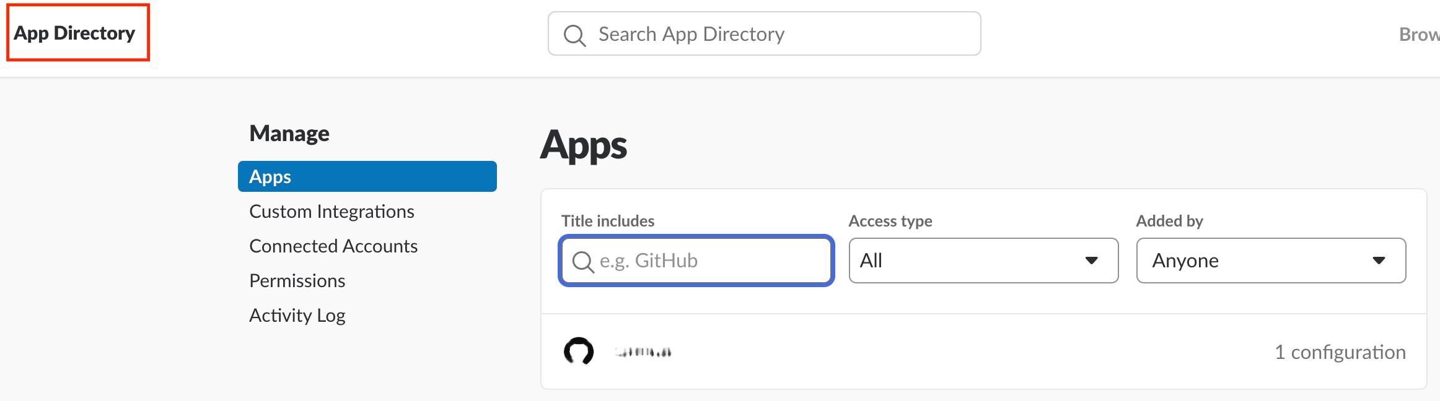Open Custom Integrations in the sidebar
This screenshot has height=401, width=1440.
click(331, 212)
